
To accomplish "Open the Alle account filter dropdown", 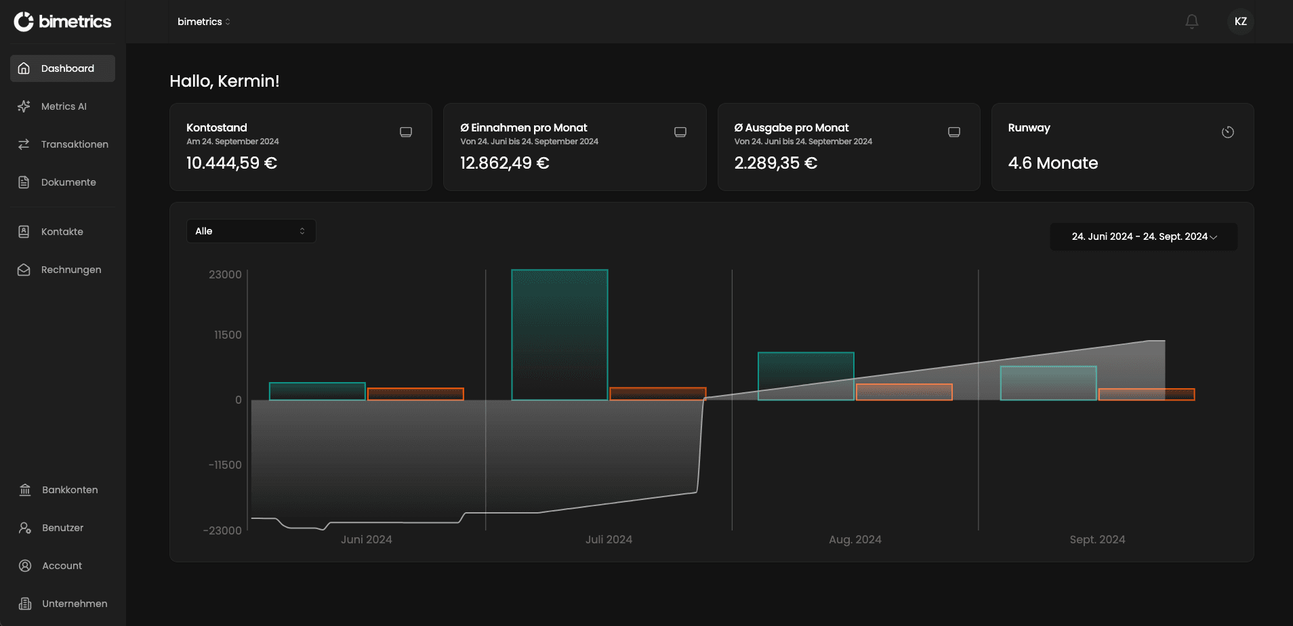I will [x=251, y=231].
